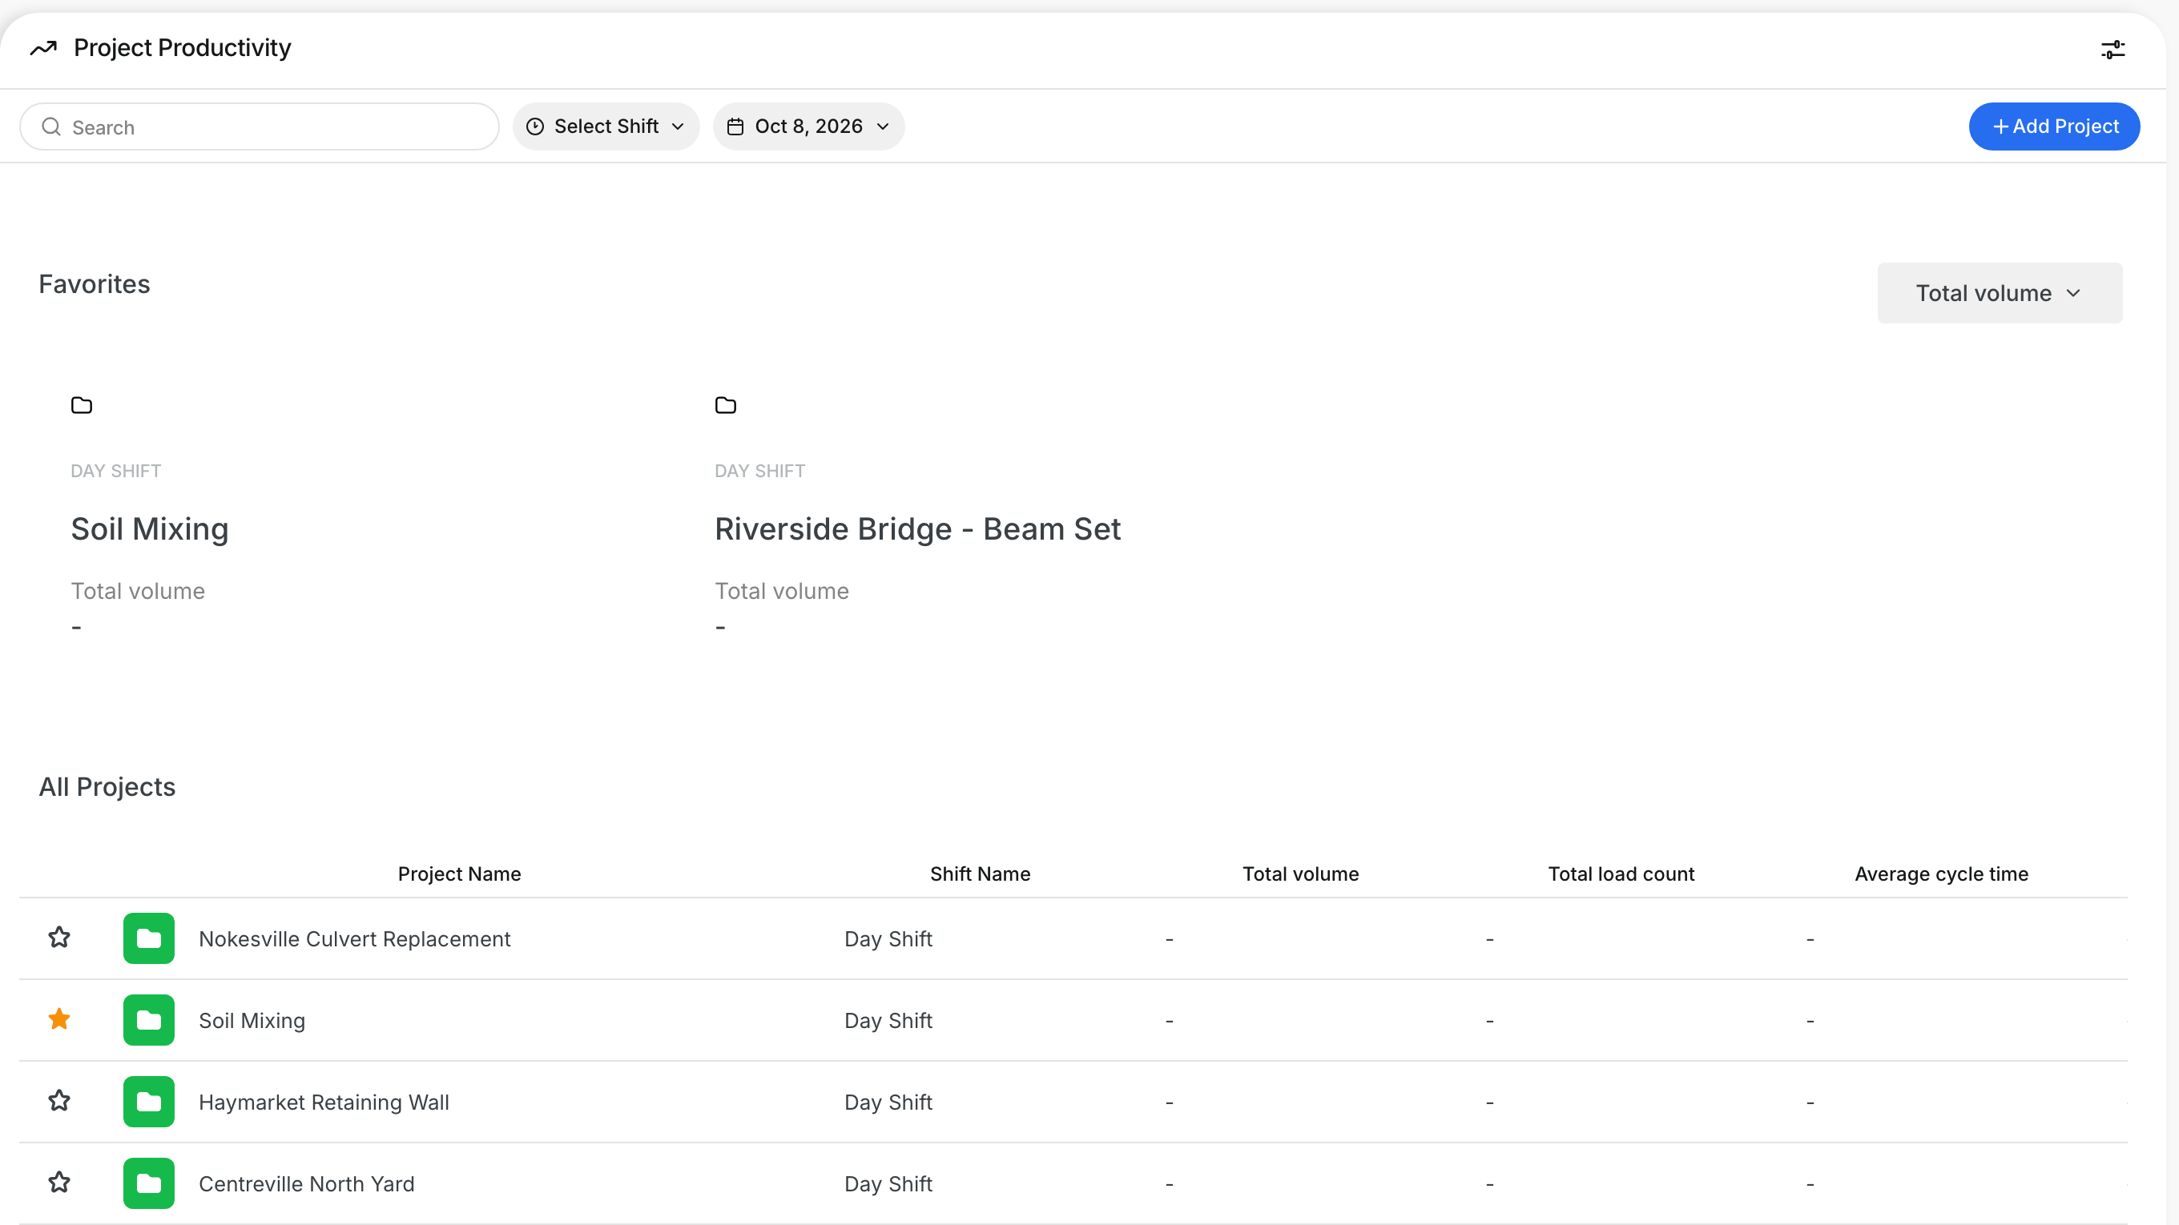Click the Favorites section heading
This screenshot has width=2179, height=1225.
click(94, 284)
